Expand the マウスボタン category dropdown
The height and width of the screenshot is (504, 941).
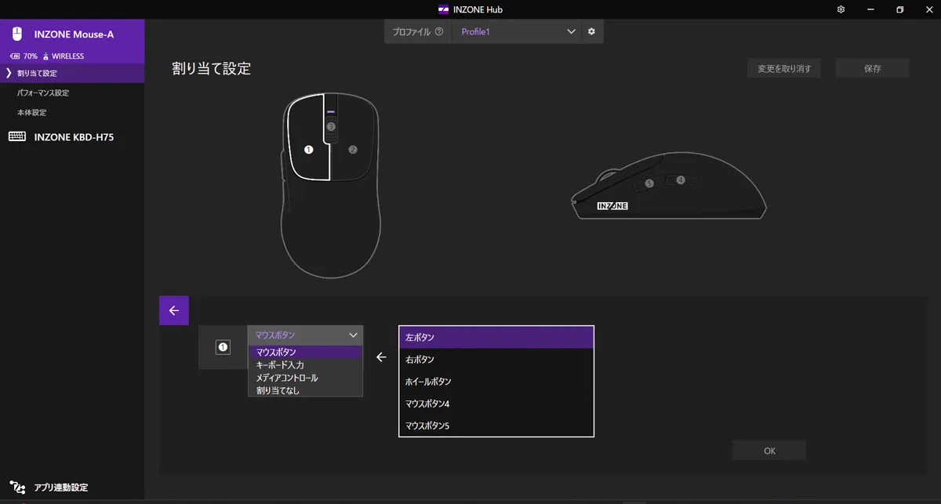pos(305,335)
